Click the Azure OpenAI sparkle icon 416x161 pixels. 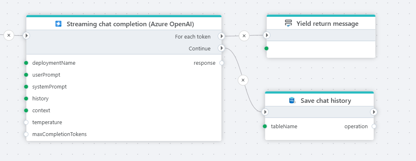[58, 24]
